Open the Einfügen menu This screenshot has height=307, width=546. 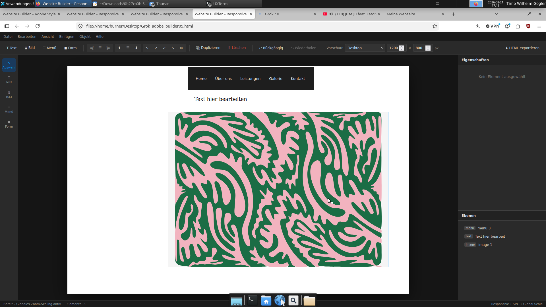(67, 37)
